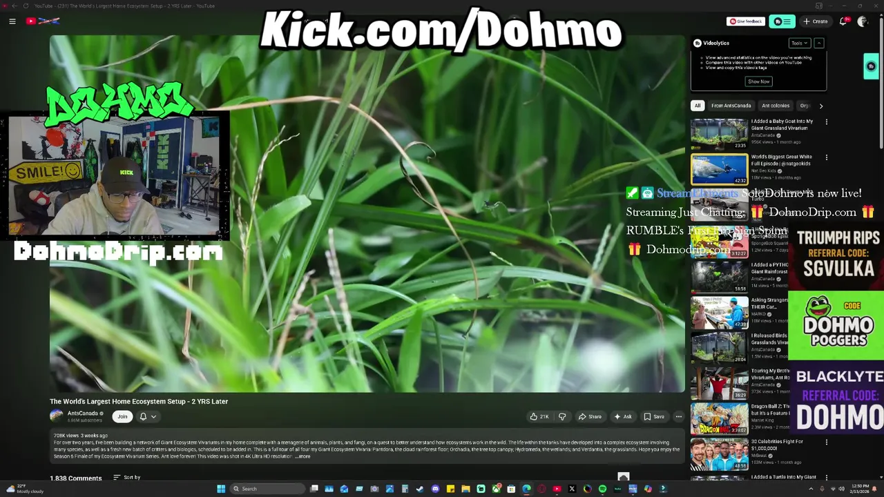This screenshot has height=497, width=884.
Task: Open the weather widget on taskbar
Action: [24, 489]
